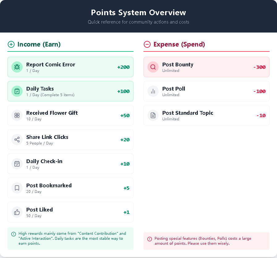Viewport: 277px width, 258px height.
Task: Click the +200 points value
Action: (x=123, y=67)
